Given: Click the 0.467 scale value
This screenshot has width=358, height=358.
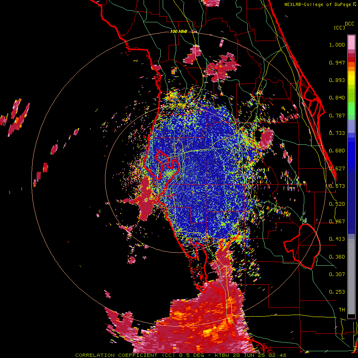Looking at the screenshot, I should point(337,222).
